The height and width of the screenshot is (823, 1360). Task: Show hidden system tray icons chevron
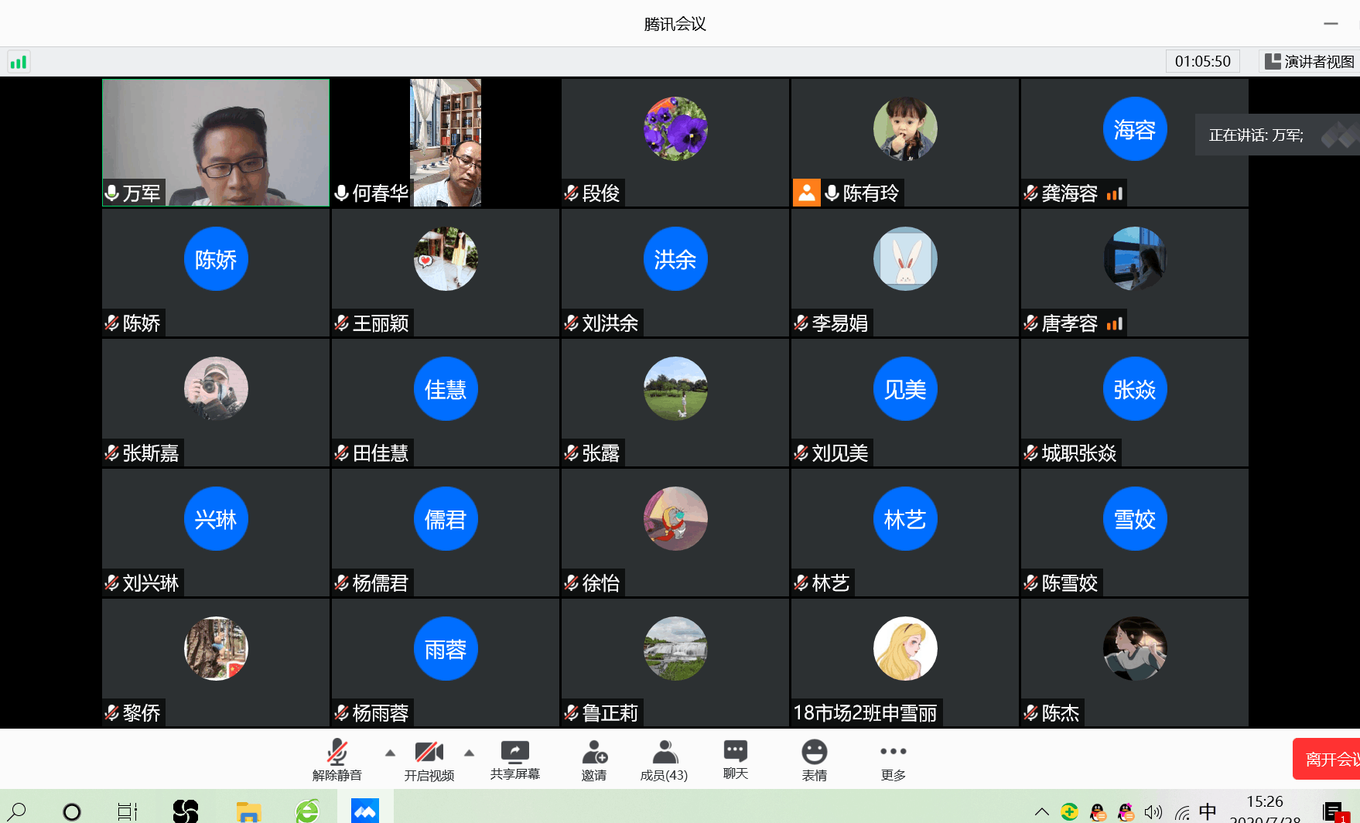pos(1041,811)
